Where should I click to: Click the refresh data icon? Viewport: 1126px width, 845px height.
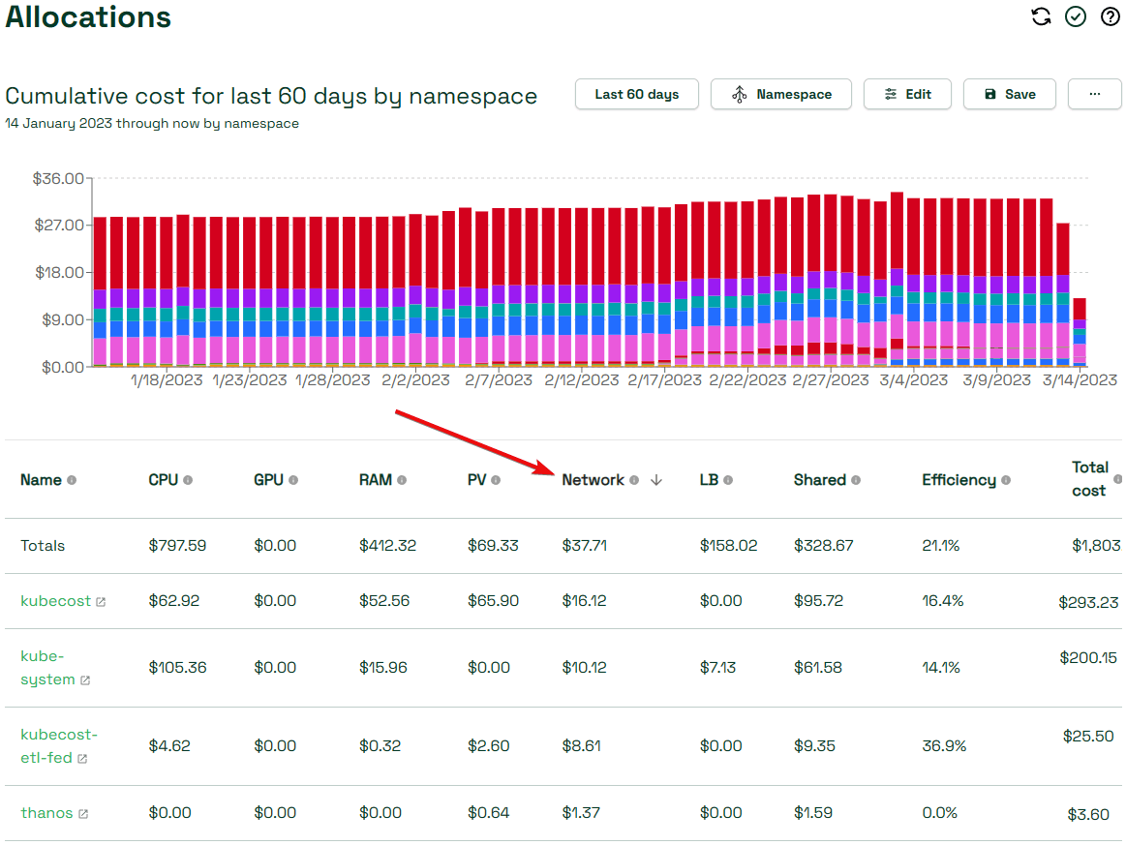tap(1041, 16)
